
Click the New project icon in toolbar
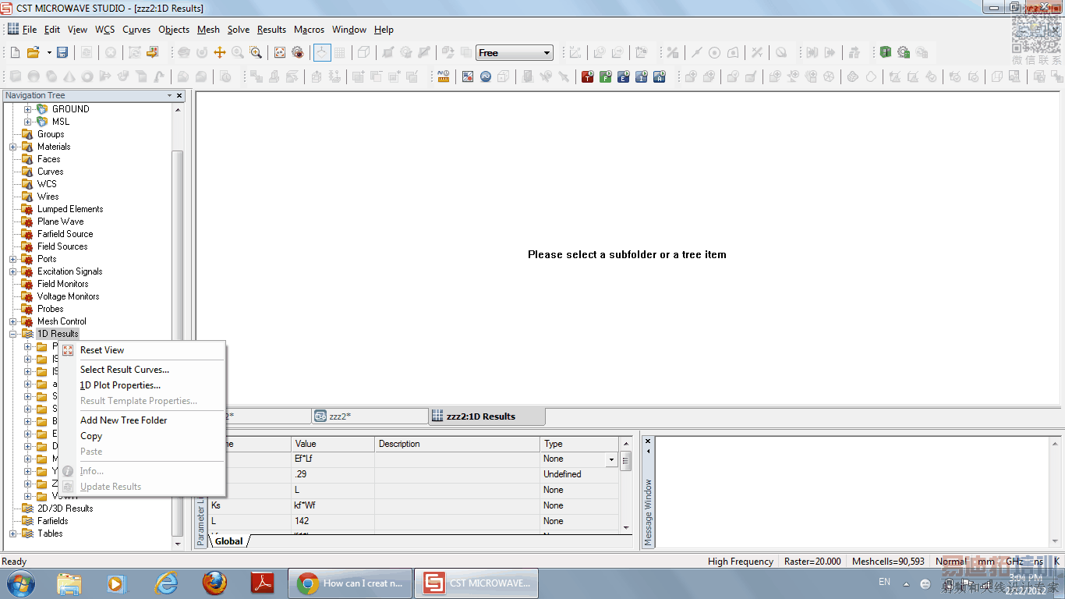pos(15,53)
